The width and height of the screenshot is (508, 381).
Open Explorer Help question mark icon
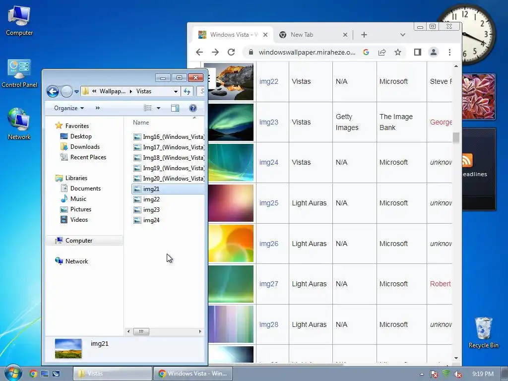click(193, 108)
